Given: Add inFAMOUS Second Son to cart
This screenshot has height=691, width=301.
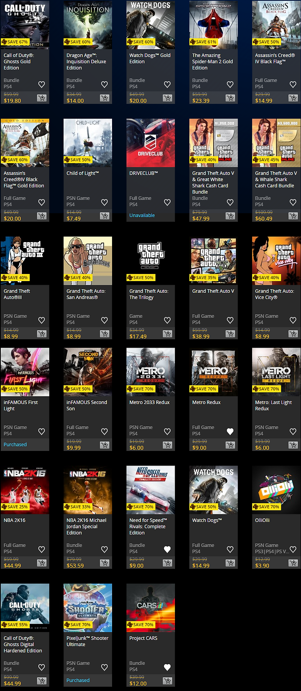Looking at the screenshot, I should pyautogui.click(x=105, y=445).
